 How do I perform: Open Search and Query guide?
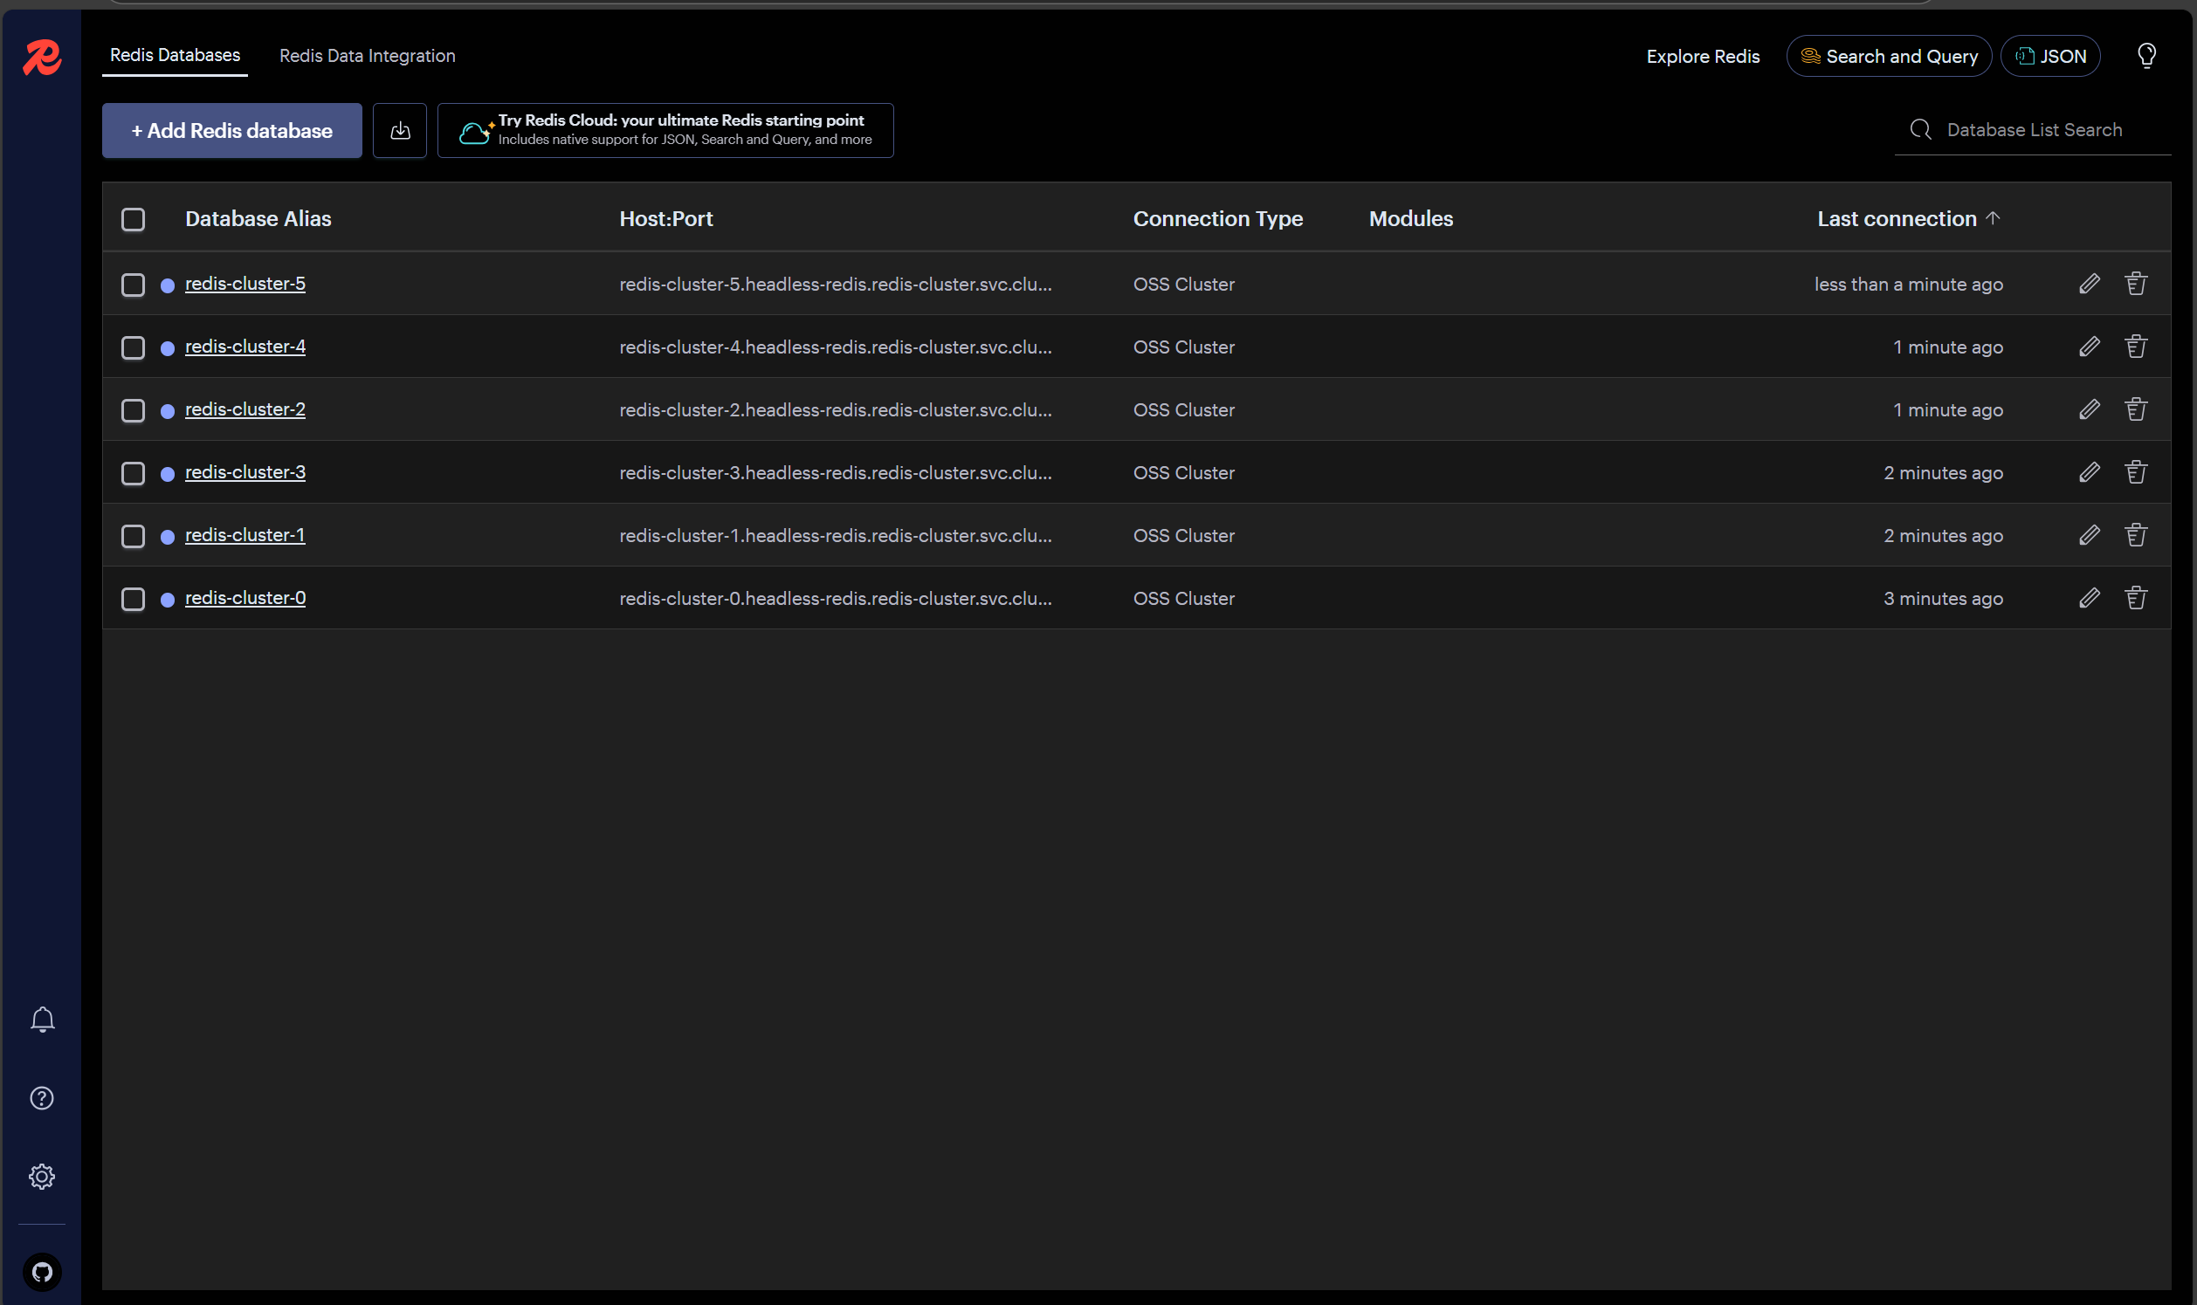click(1888, 55)
